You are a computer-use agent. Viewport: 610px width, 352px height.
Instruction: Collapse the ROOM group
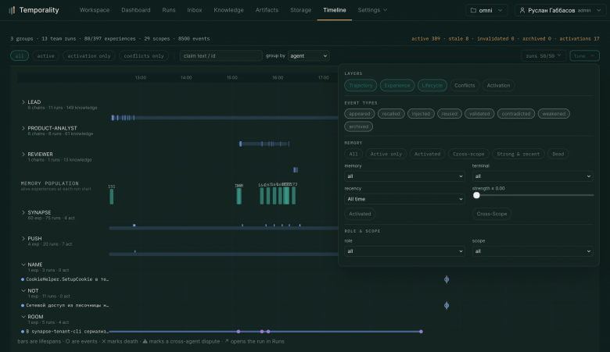click(23, 317)
